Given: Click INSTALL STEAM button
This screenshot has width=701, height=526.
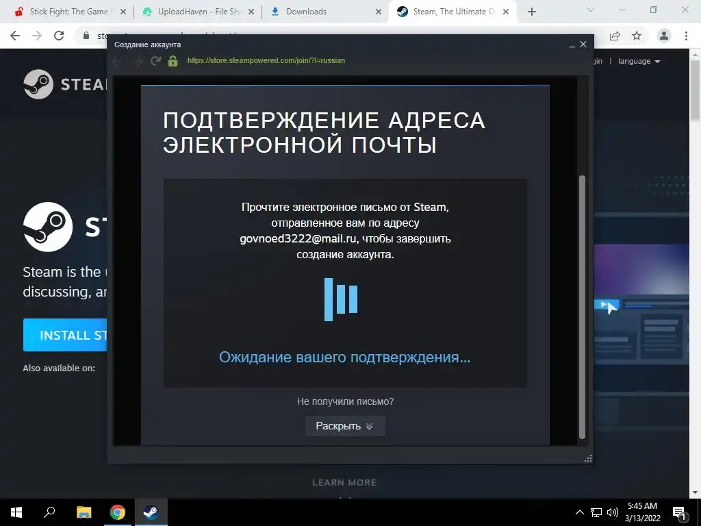Looking at the screenshot, I should [65, 335].
